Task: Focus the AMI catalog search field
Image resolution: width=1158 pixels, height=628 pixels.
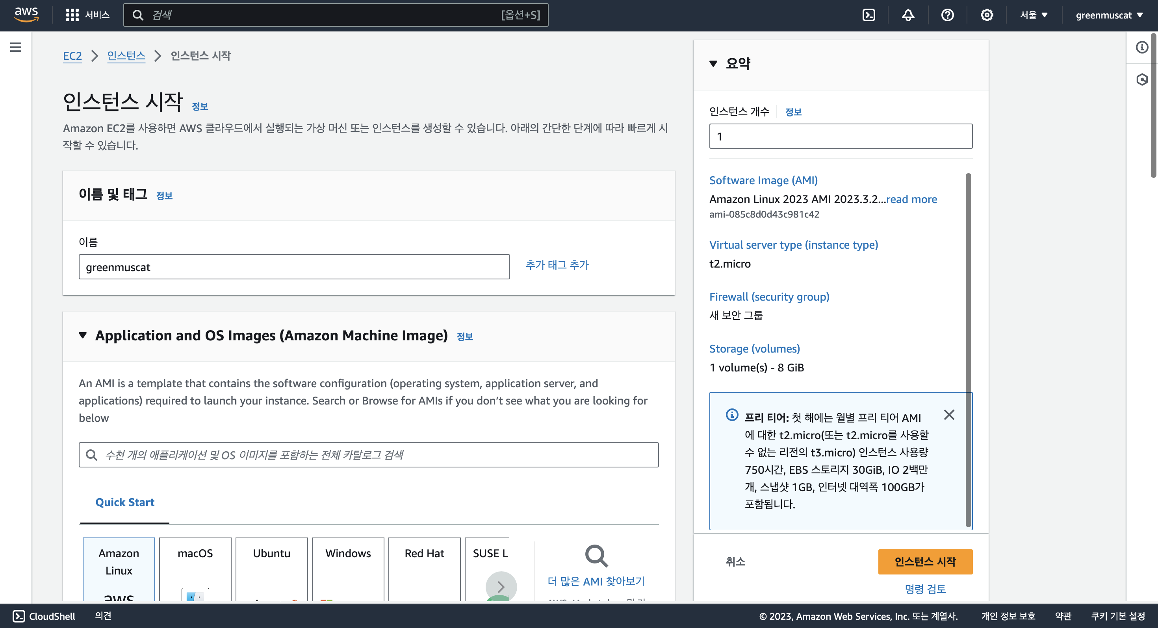Action: [369, 454]
